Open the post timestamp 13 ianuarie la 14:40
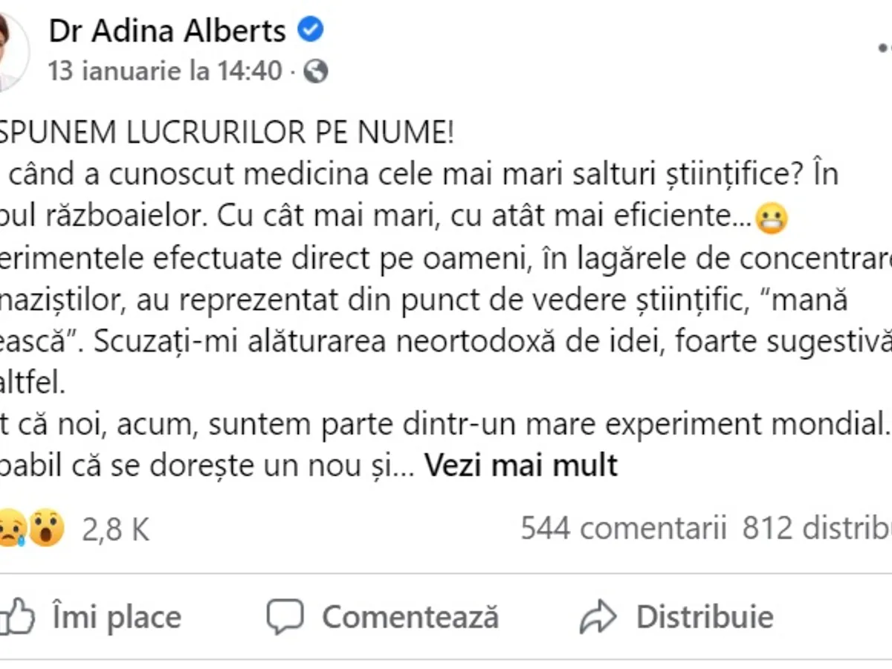 point(166,71)
